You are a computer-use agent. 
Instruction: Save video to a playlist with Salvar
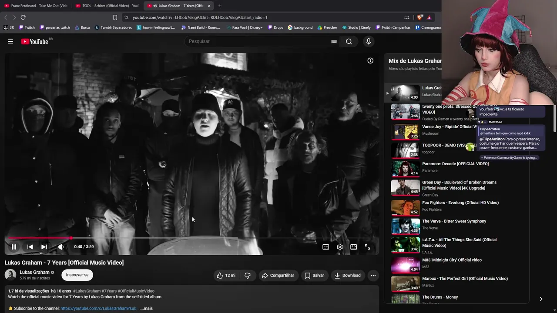(314, 275)
